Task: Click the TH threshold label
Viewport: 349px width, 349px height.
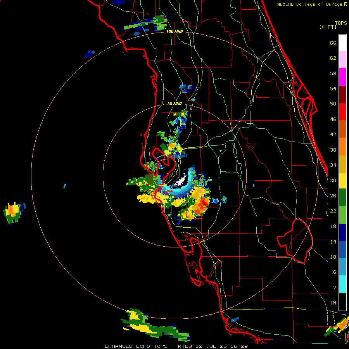Action: click(x=333, y=303)
